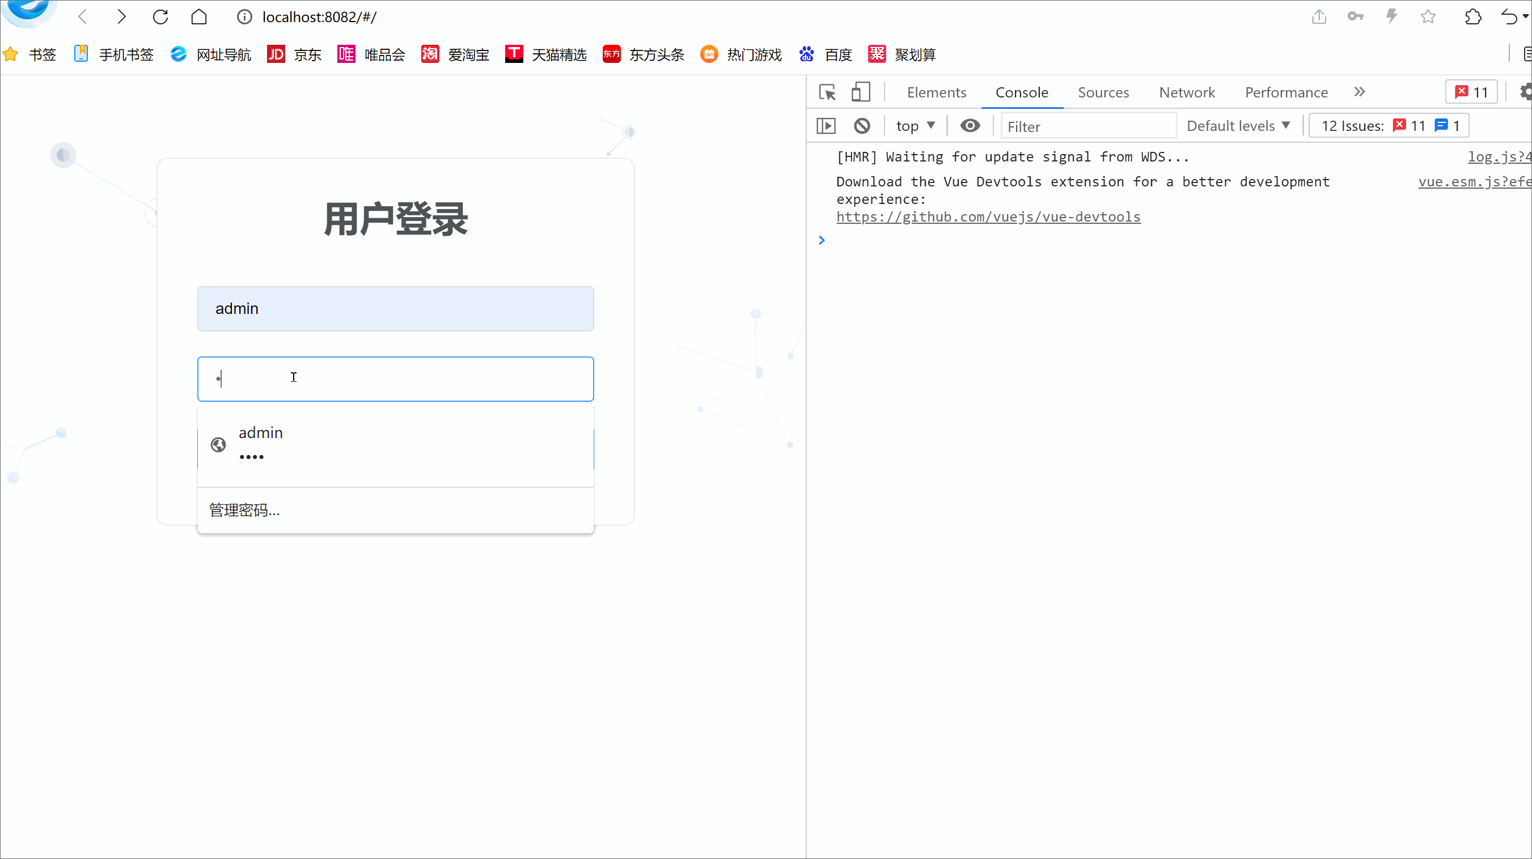Show console sidebar panel icon

pyautogui.click(x=826, y=126)
